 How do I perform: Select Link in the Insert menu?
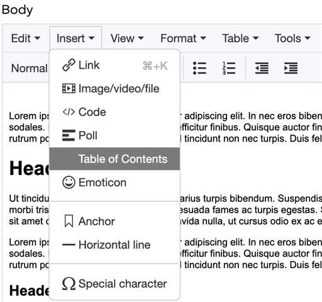pyautogui.click(x=114, y=65)
